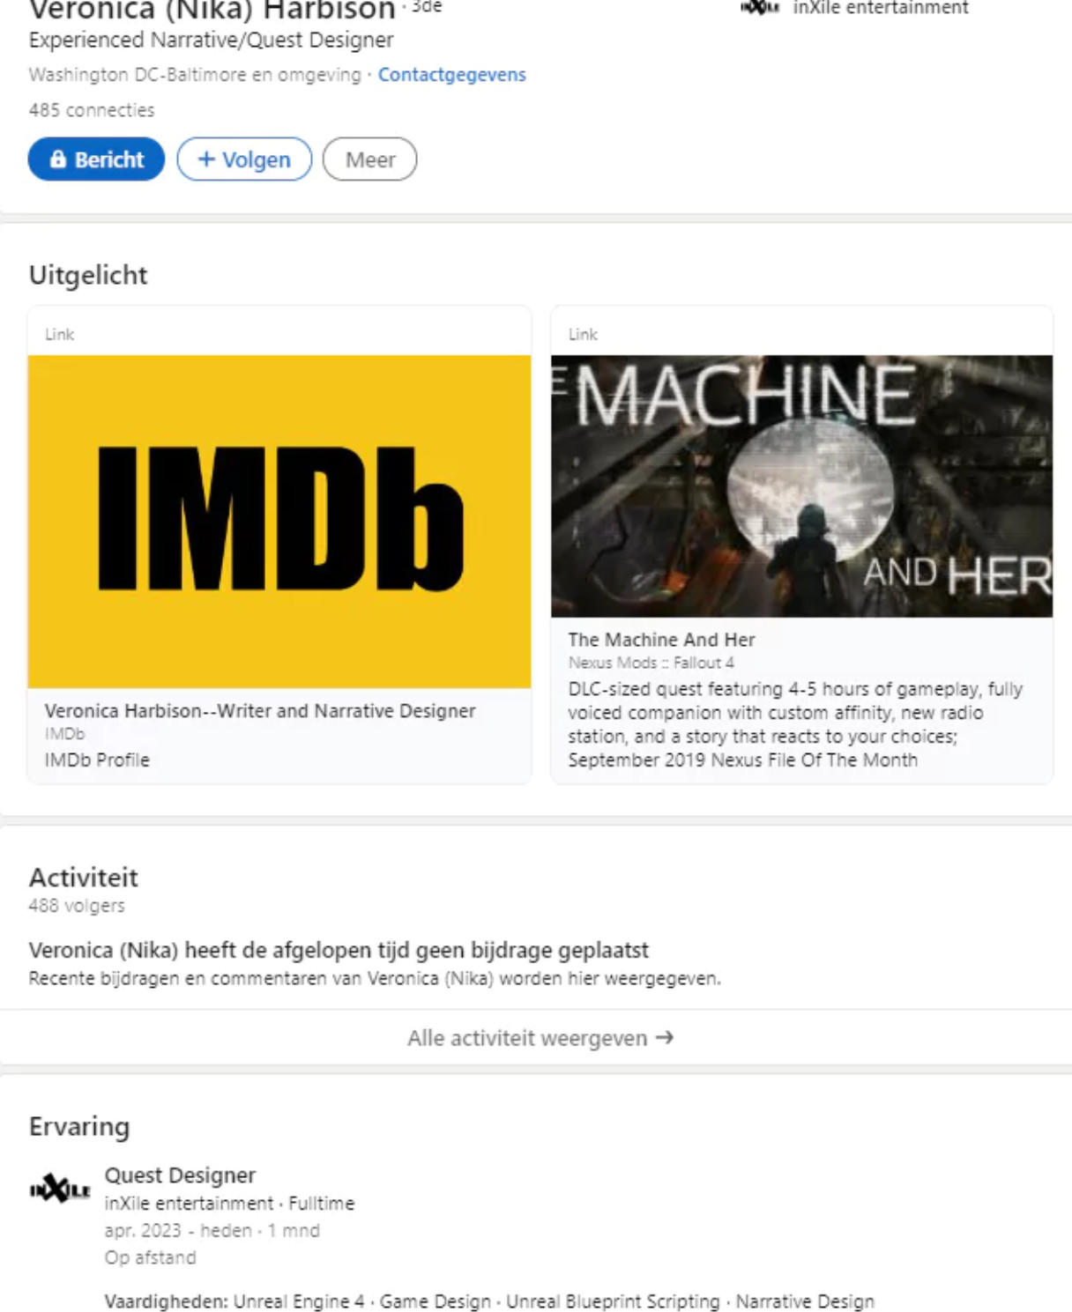Click the Uitgelicht section heading
This screenshot has width=1072, height=1312.
88,275
